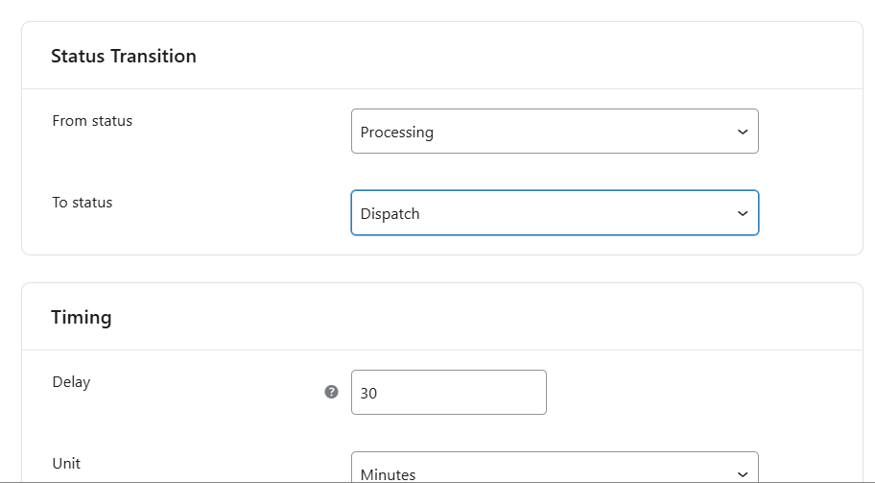Click the Unit field chevron arrow
Screen dimensions: 875x483
pos(742,474)
